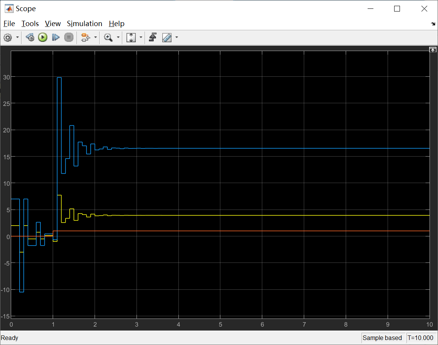
Task: Run the simulation with Play button
Action: 43,37
